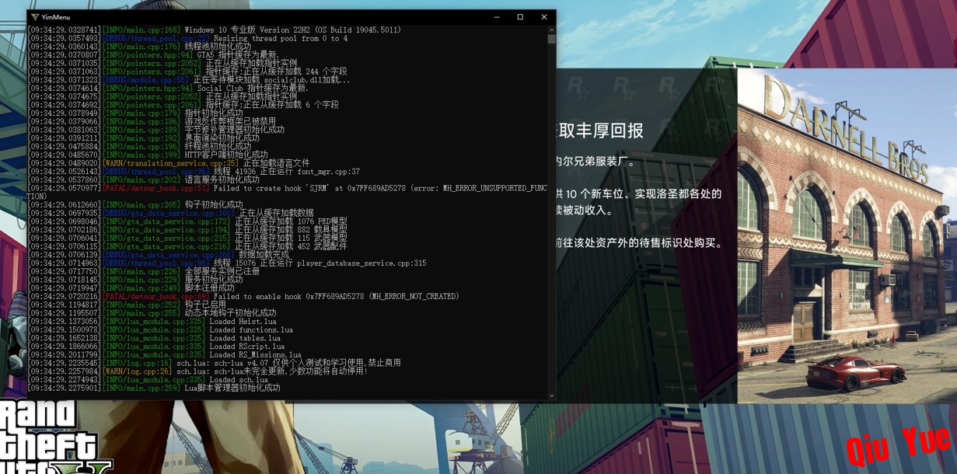This screenshot has width=957, height=474.
Task: Click "正在从缓存加载 244 个字段" log text
Action: pyautogui.click(x=276, y=71)
